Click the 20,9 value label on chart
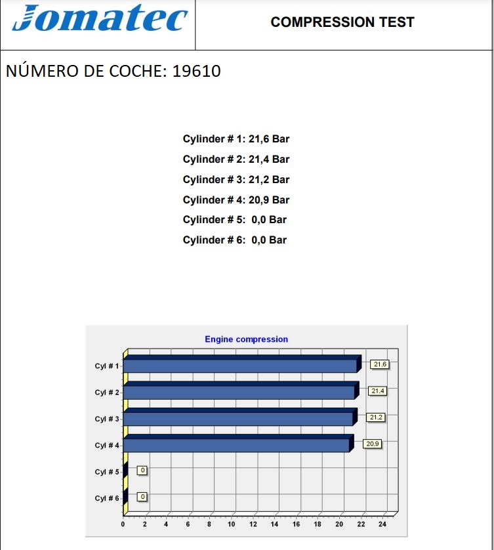The image size is (494, 550). (x=373, y=444)
